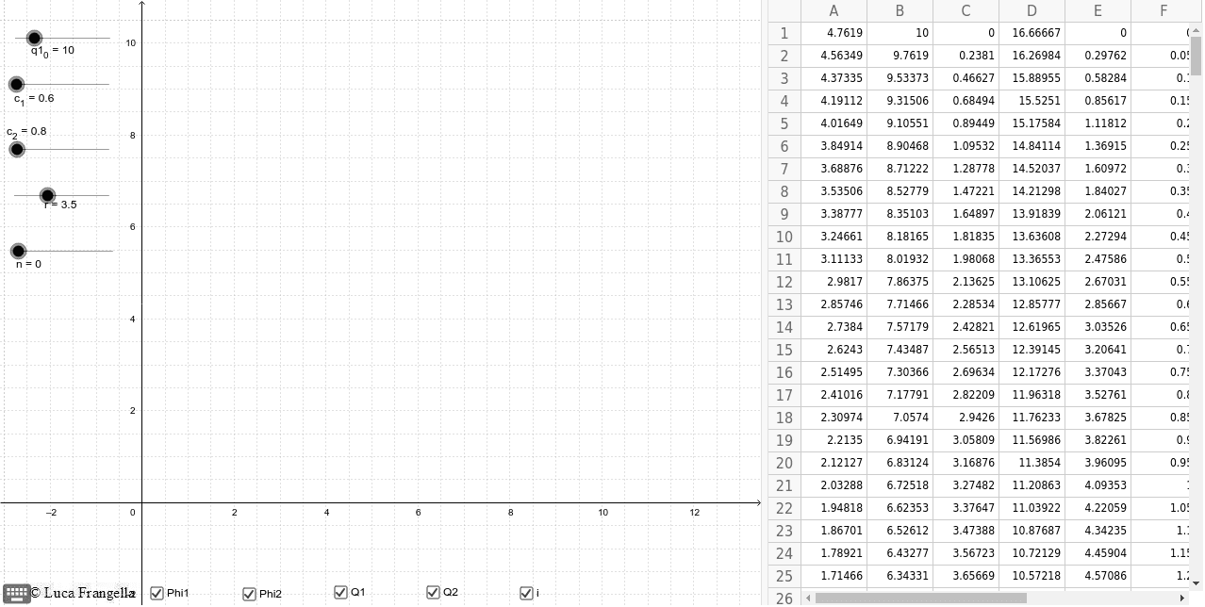Click the horizontal scrollbar thumb of spreadsheet

click(x=920, y=598)
